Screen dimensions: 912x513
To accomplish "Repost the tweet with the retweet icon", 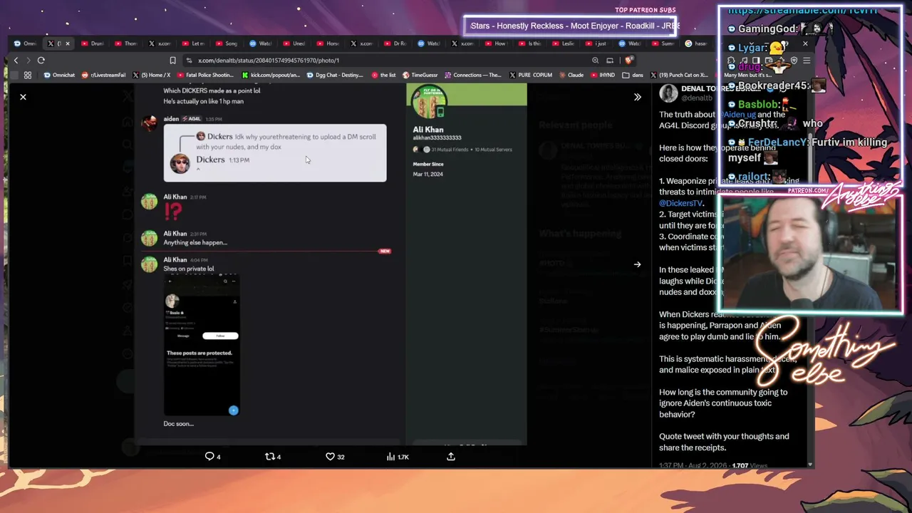I will pos(269,457).
